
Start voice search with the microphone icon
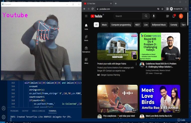(x=154, y=16)
